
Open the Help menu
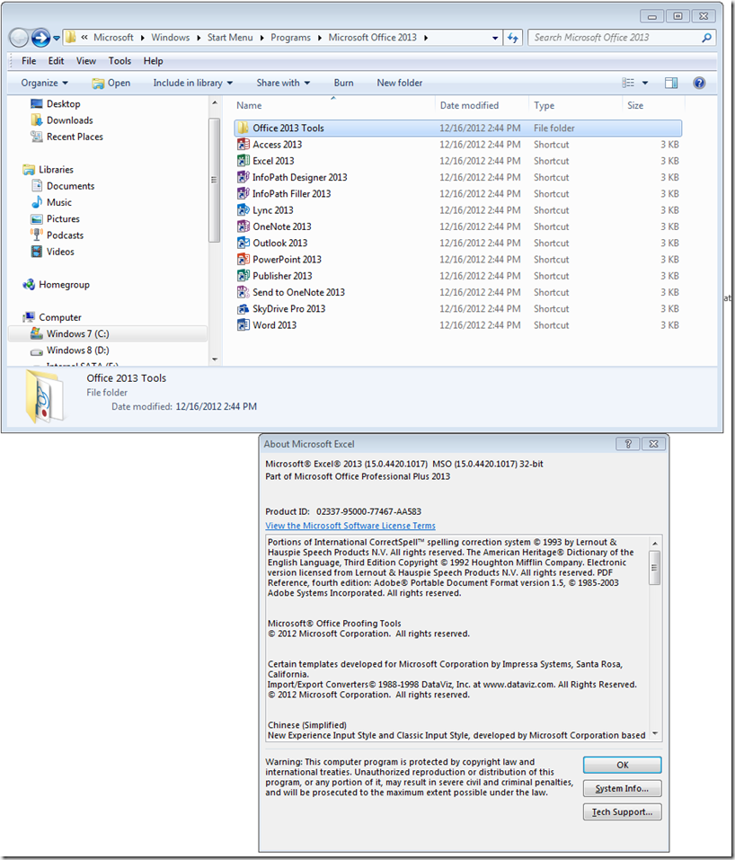(x=153, y=61)
